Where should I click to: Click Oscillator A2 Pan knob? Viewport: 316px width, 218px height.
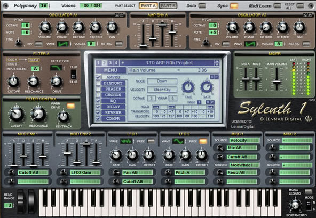tap(299, 27)
